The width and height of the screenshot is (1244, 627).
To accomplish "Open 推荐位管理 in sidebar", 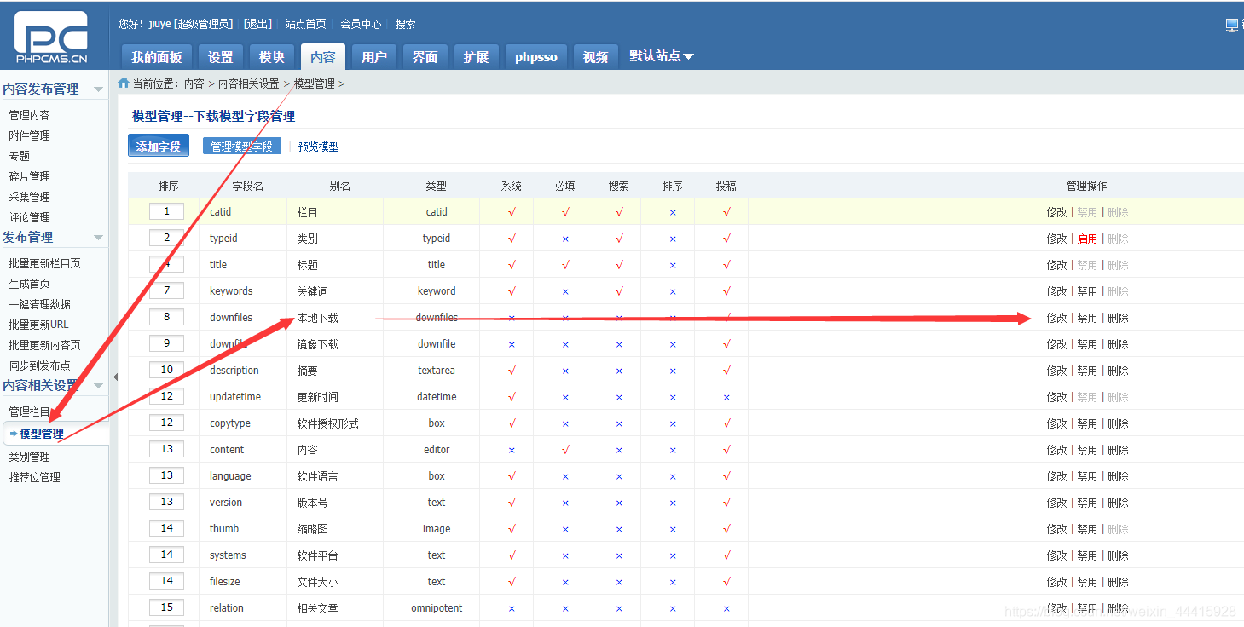I will tap(35, 477).
